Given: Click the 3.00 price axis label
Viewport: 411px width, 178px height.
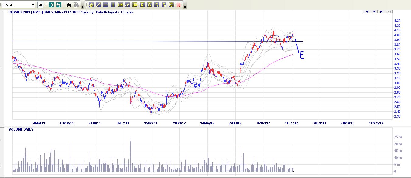Looking at the screenshot, I should tap(397, 83).
